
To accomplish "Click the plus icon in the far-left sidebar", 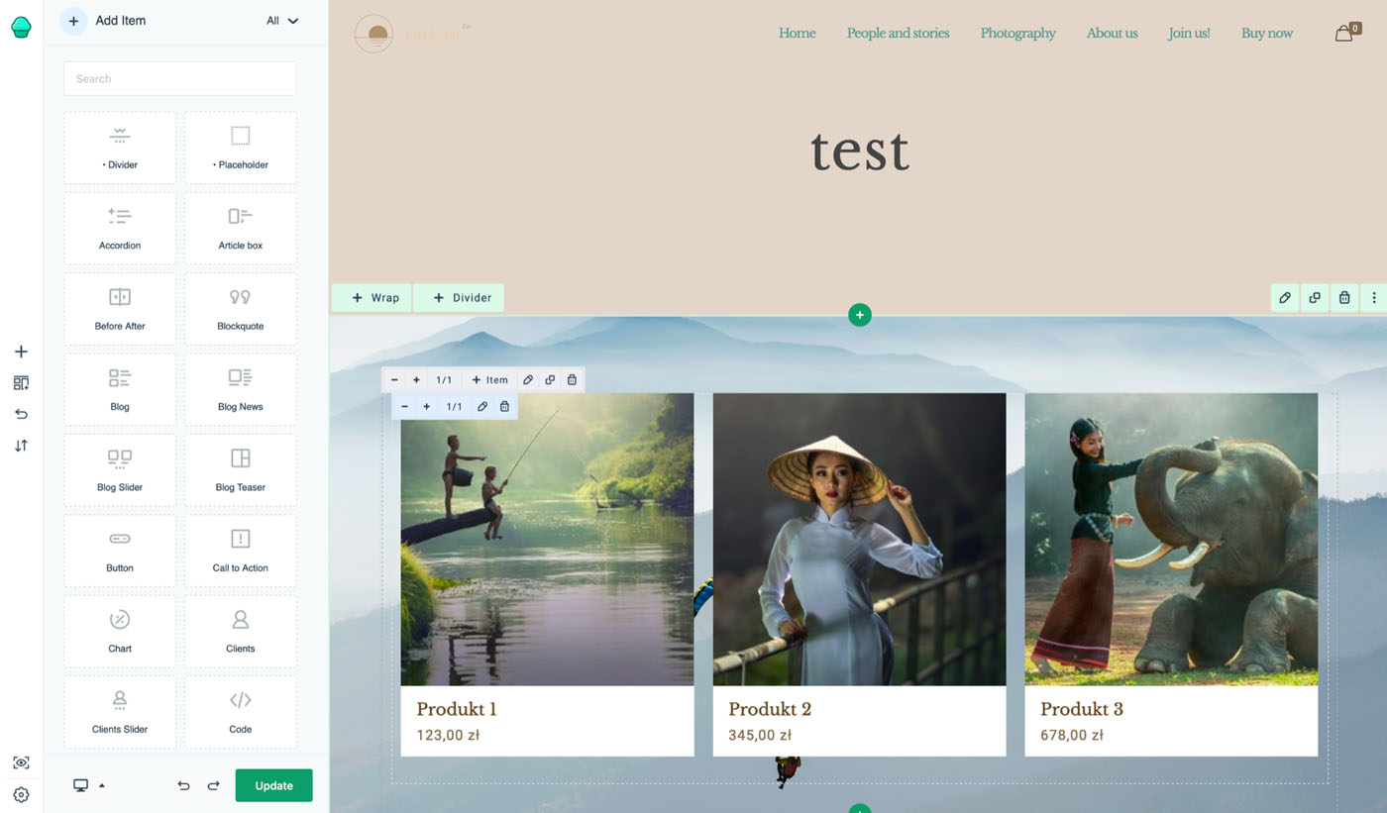I will coord(21,352).
